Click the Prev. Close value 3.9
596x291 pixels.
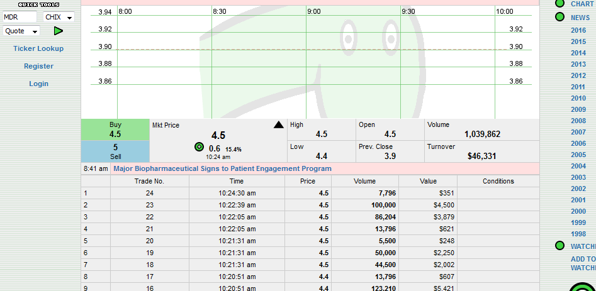tap(390, 156)
